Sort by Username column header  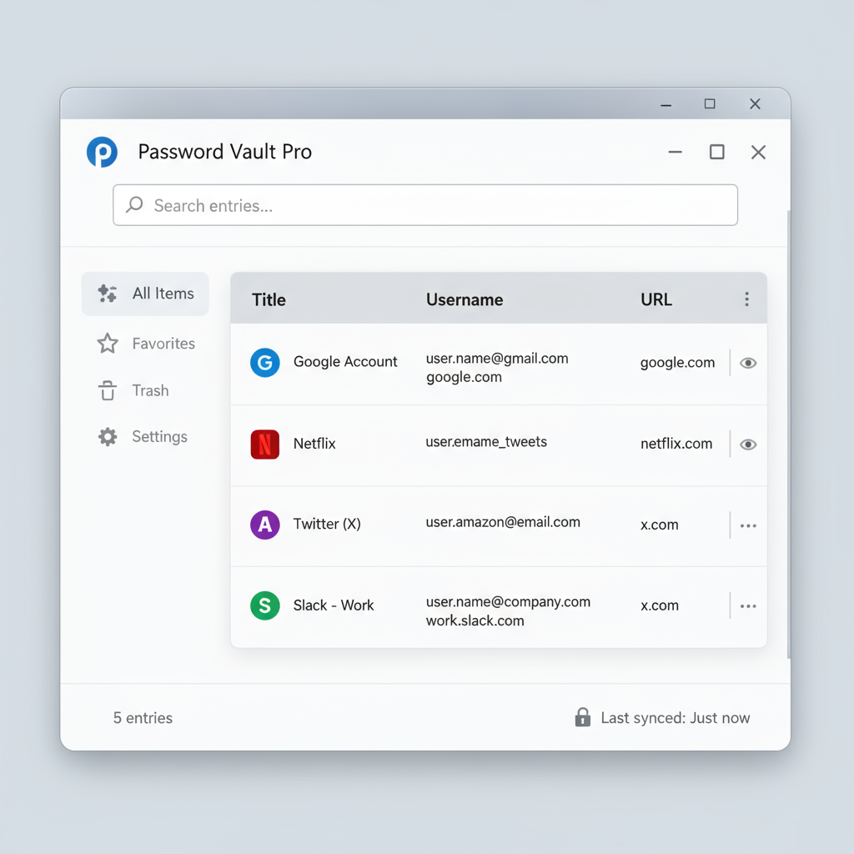point(465,299)
